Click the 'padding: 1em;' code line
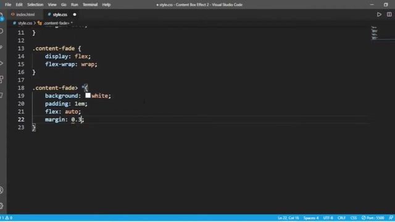 [x=66, y=104]
